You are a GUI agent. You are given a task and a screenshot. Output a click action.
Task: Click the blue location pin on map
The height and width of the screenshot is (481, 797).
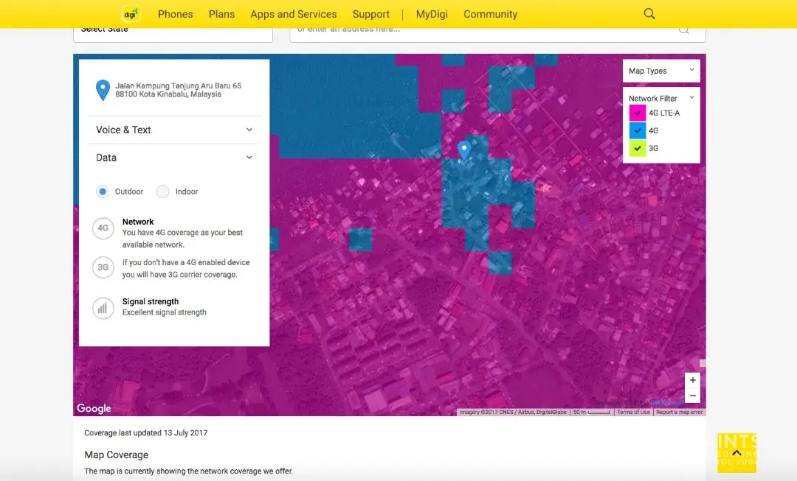pos(464,150)
